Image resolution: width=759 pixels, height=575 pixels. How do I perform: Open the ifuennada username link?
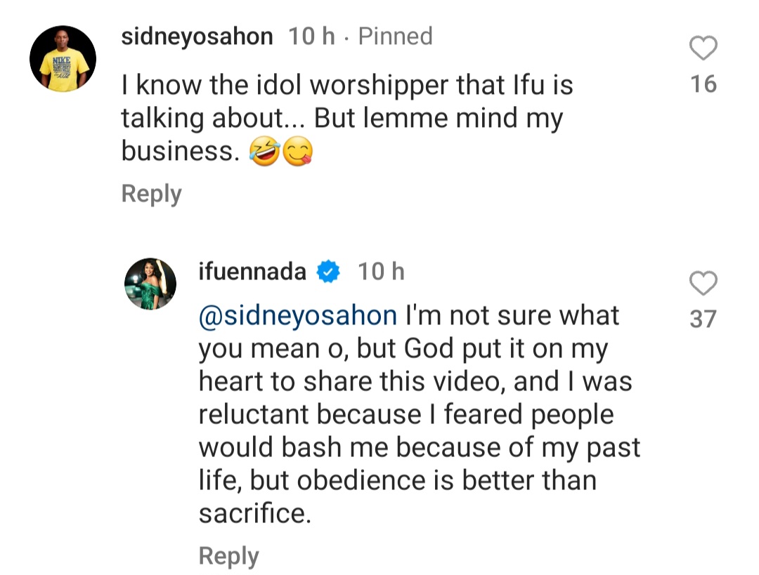(252, 272)
